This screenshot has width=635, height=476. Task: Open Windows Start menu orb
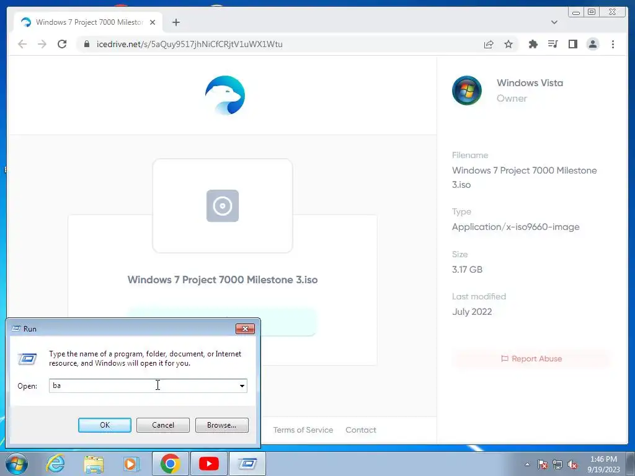coord(17,464)
